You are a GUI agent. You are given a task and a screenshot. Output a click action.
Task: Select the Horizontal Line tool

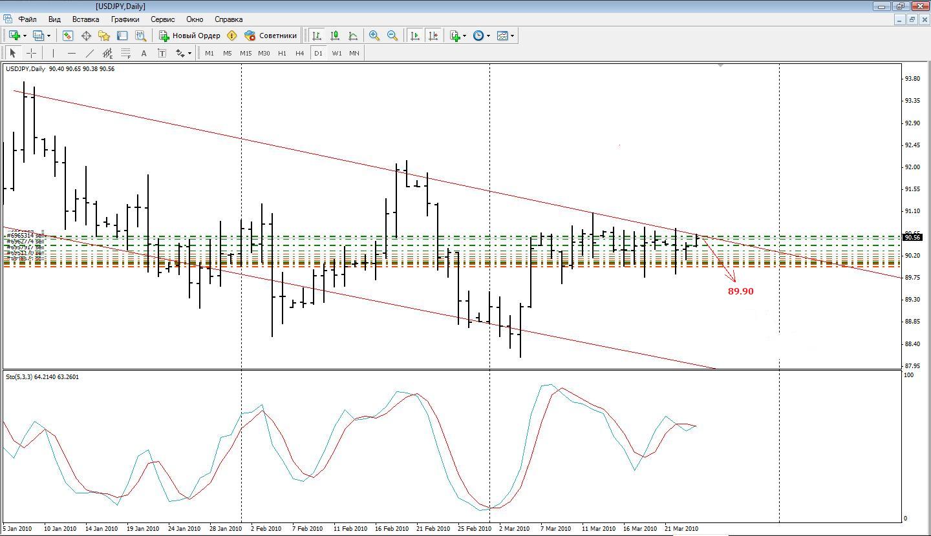click(x=71, y=53)
